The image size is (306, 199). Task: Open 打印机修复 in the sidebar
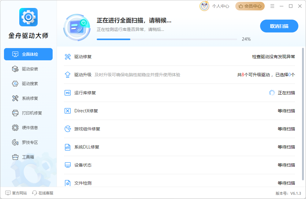pyautogui.click(x=28, y=113)
